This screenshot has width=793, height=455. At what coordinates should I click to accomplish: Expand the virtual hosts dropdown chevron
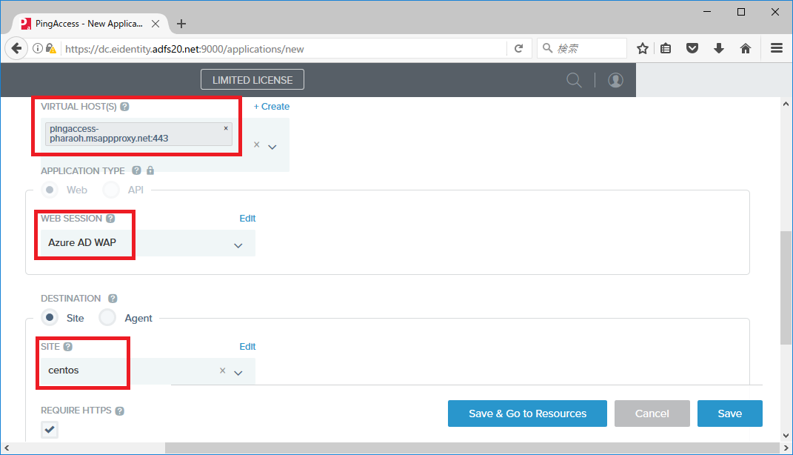point(273,145)
